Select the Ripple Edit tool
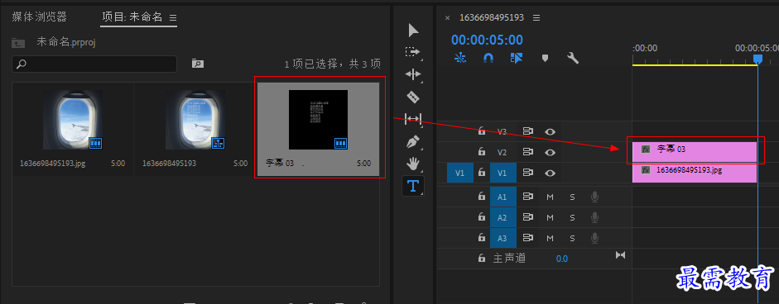The width and height of the screenshot is (779, 304). [x=413, y=74]
